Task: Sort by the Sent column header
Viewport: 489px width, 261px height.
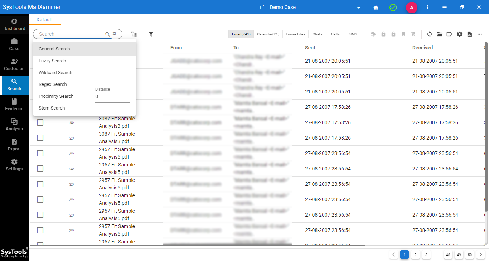Action: coord(310,48)
